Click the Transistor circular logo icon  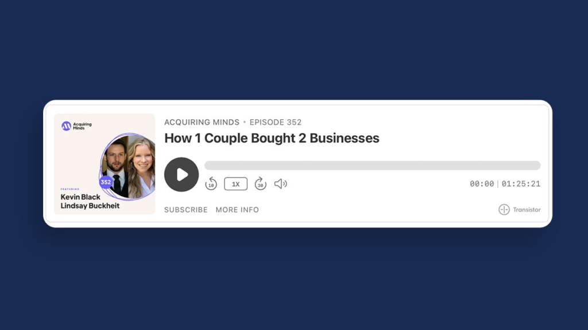[x=504, y=210]
